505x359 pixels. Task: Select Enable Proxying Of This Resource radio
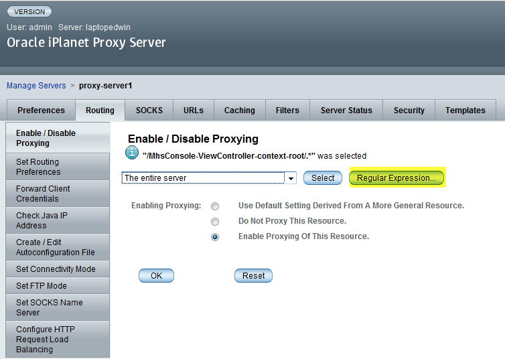[215, 237]
